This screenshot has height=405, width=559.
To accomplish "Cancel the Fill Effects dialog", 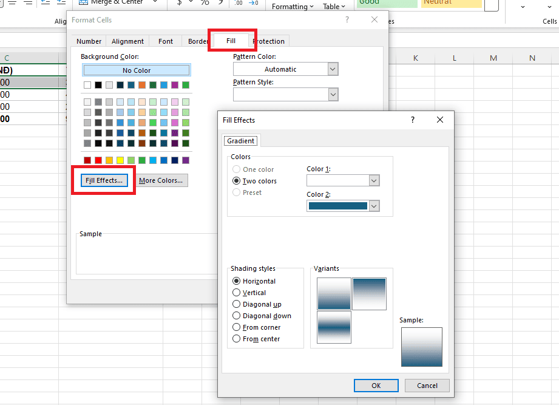I will tap(427, 386).
